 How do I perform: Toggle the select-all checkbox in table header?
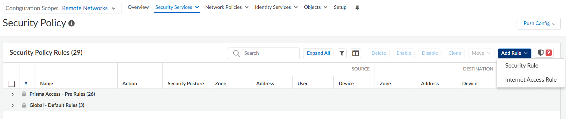tap(12, 84)
